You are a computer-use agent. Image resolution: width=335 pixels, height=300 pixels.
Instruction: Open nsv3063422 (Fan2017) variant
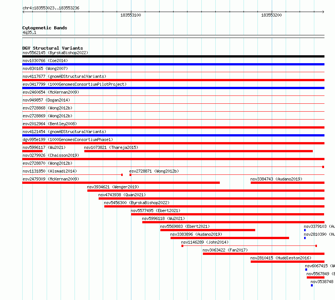225,250
